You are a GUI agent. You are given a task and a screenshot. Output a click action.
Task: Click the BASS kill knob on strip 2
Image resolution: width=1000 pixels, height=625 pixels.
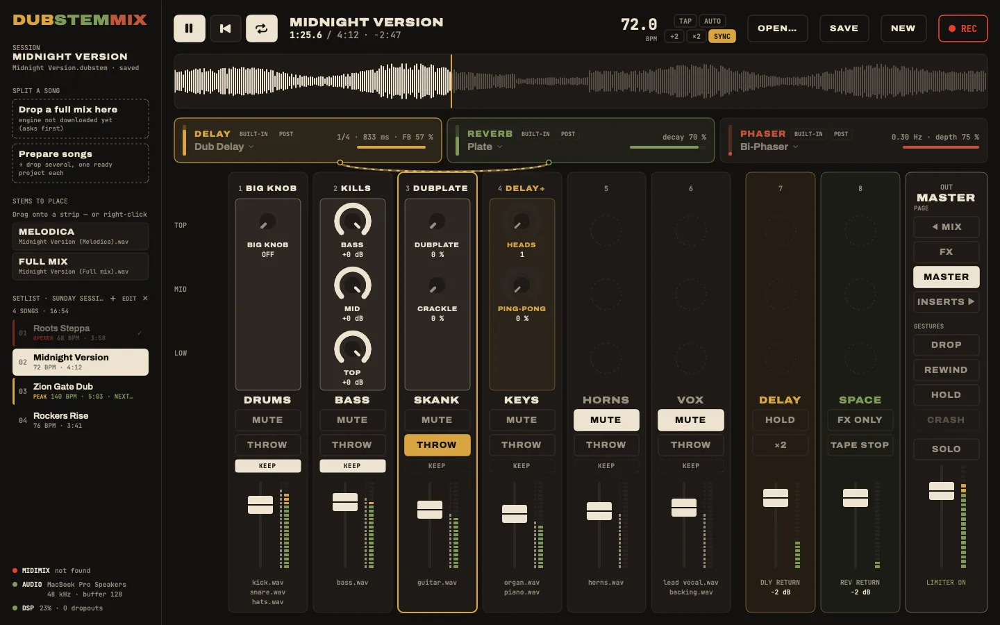coord(352,221)
